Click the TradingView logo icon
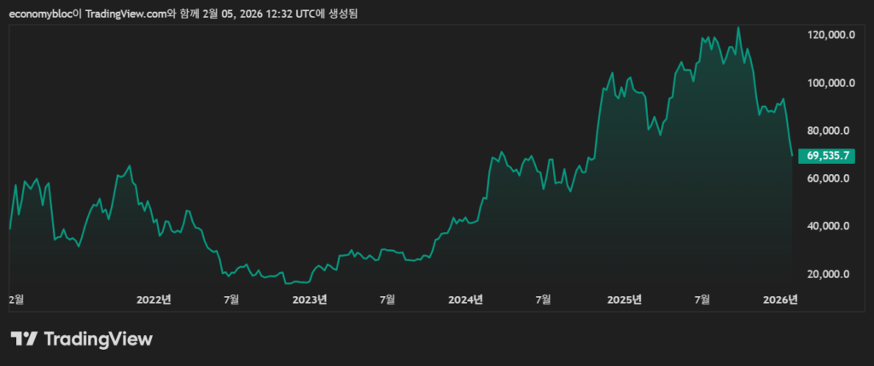The width and height of the screenshot is (874, 366). [x=24, y=339]
